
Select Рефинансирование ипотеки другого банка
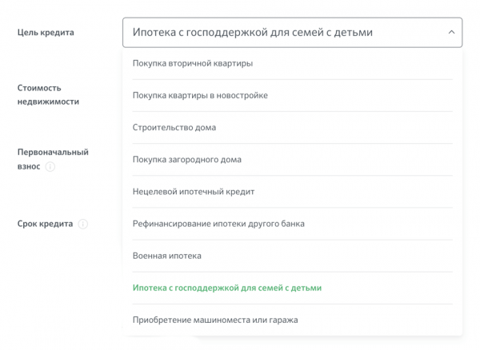pos(292,224)
